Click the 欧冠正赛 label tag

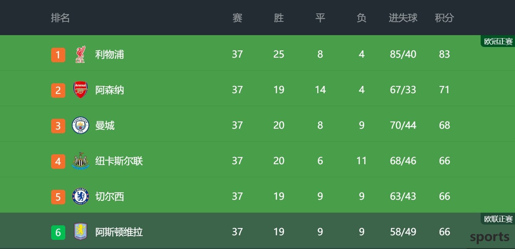(x=498, y=41)
